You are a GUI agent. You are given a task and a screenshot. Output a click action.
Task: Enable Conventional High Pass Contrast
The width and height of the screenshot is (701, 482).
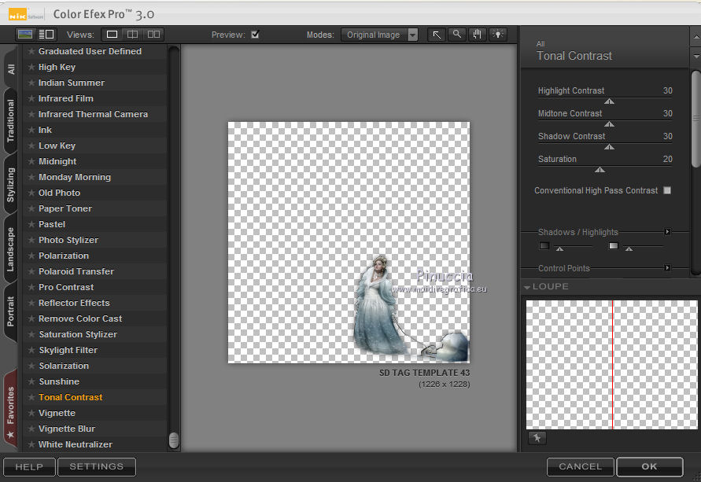[x=667, y=190]
